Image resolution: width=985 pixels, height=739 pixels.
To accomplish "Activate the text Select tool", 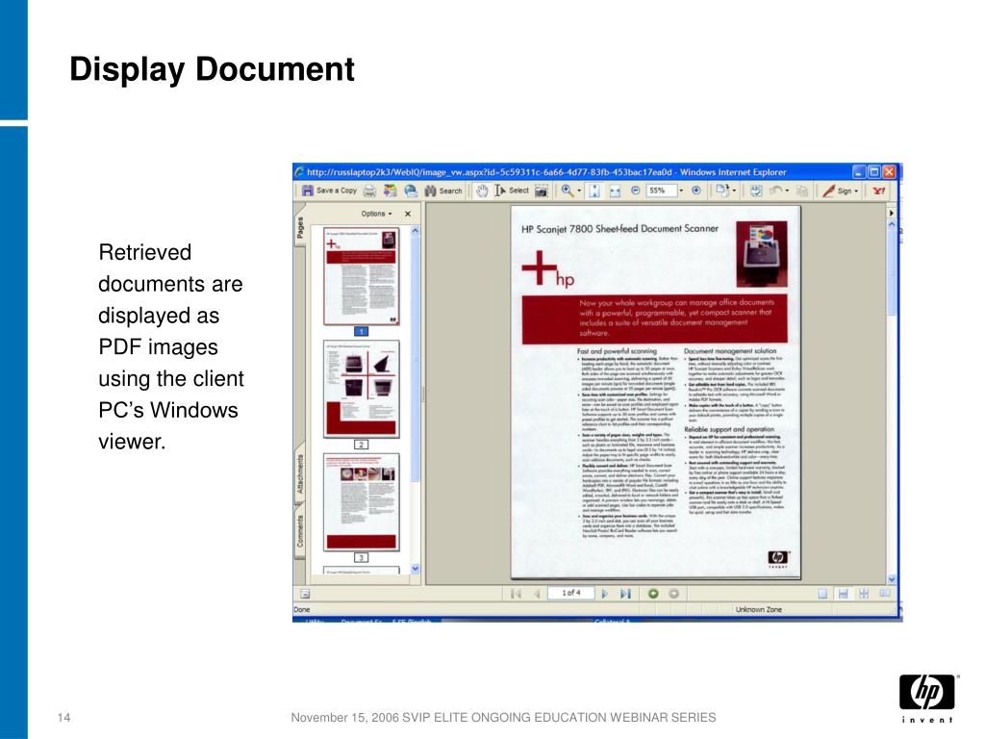I will [512, 191].
